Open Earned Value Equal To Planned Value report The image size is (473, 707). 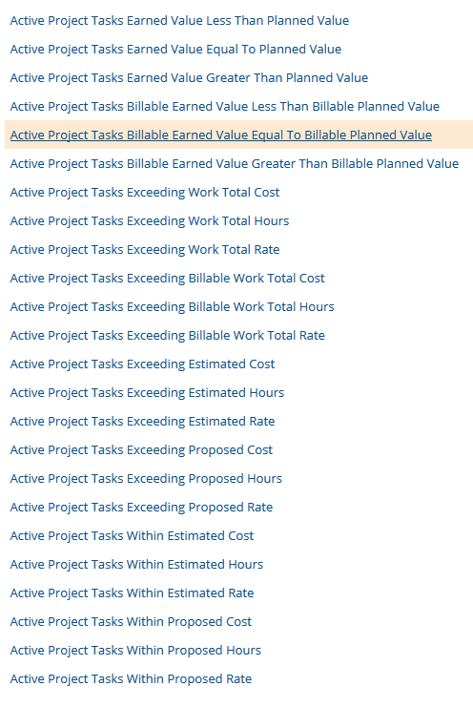tap(175, 50)
